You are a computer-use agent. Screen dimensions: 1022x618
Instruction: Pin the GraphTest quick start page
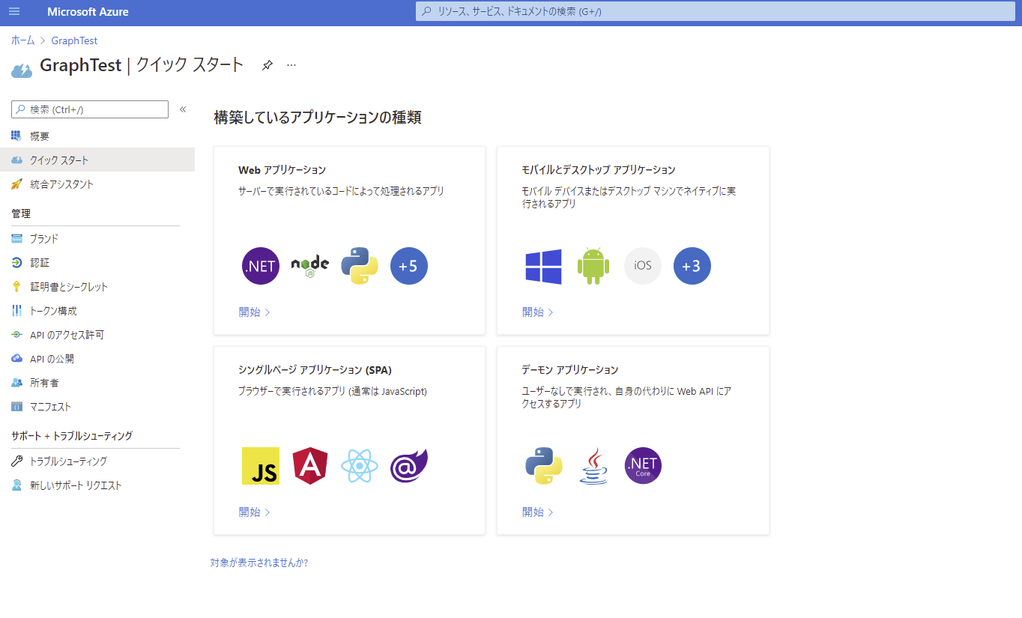point(267,65)
